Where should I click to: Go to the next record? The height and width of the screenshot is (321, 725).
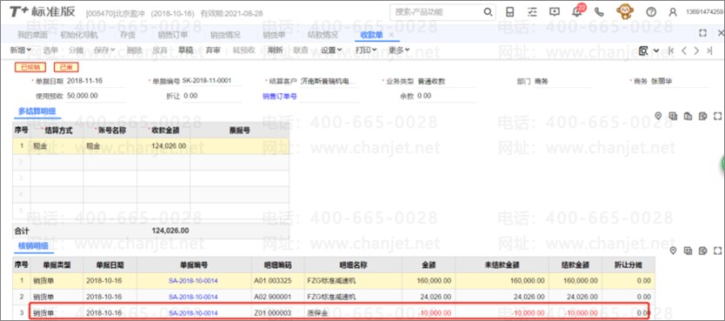pos(696,50)
